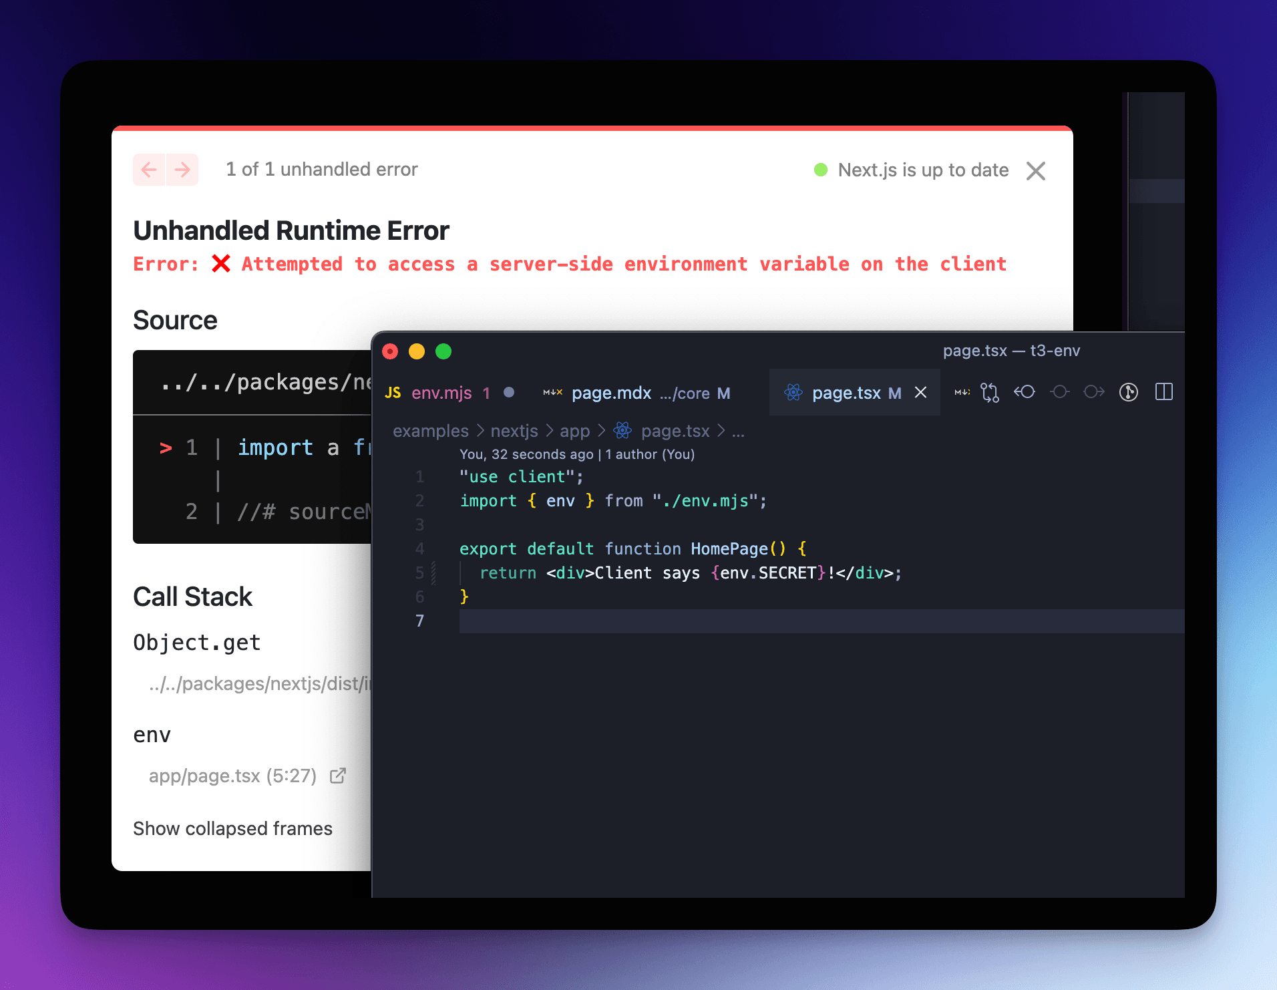Click the JS icon on env.mjs tab
The image size is (1277, 990).
click(x=393, y=393)
